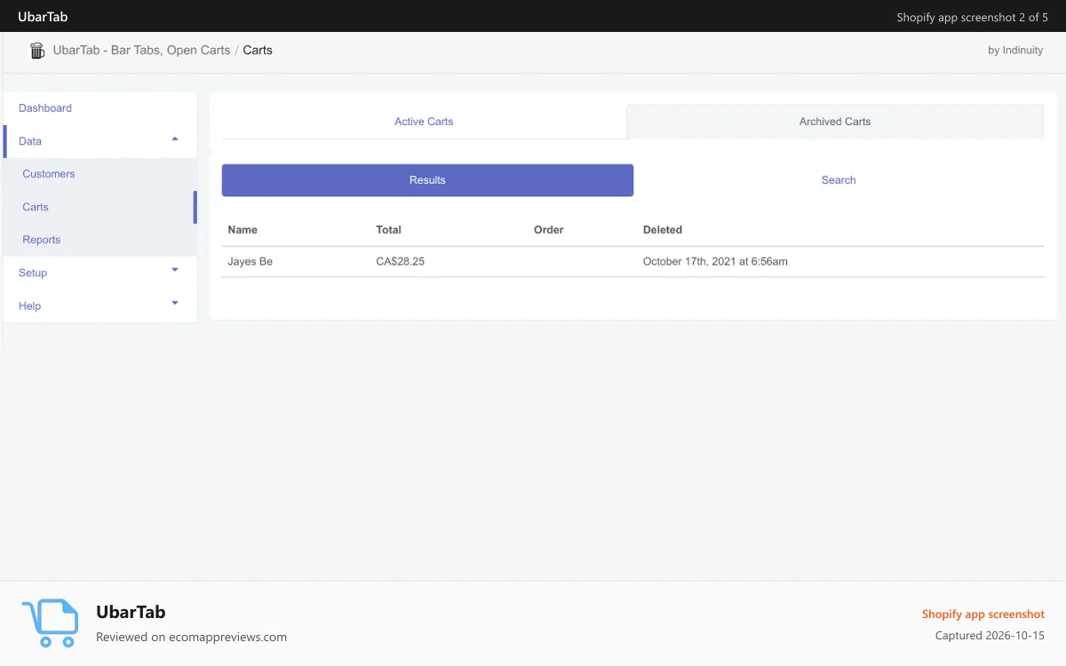Click the Total column header
The width and height of the screenshot is (1066, 666).
tap(389, 230)
